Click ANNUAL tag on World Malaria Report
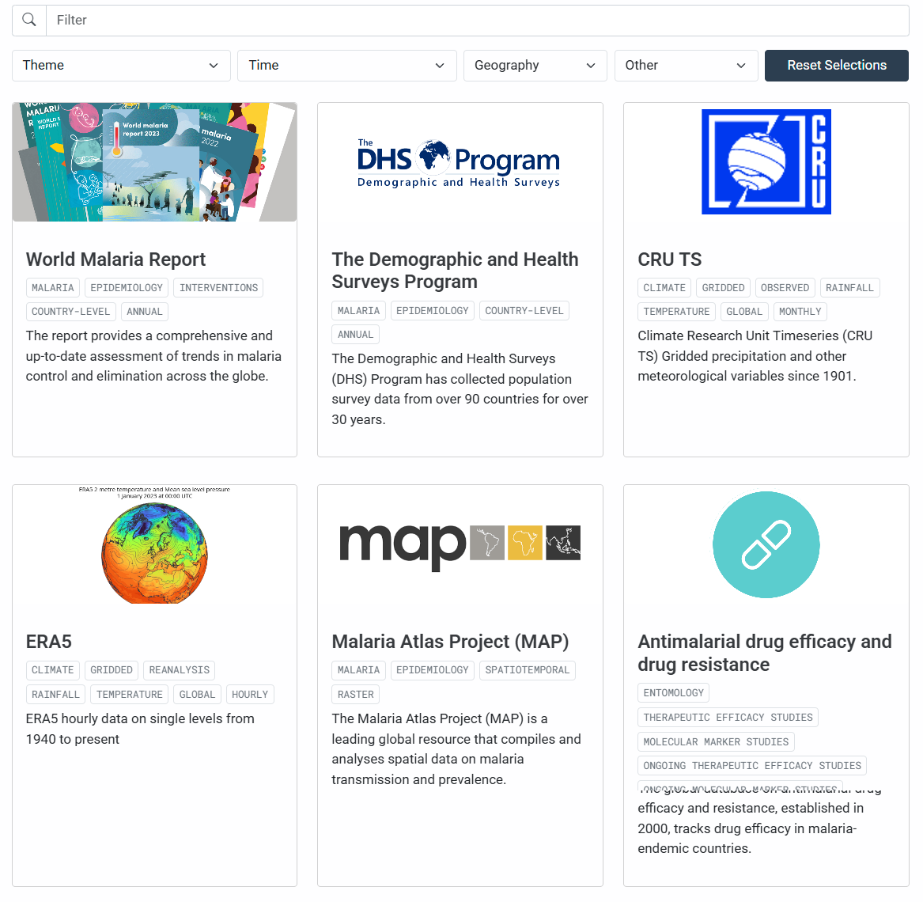 pyautogui.click(x=144, y=312)
